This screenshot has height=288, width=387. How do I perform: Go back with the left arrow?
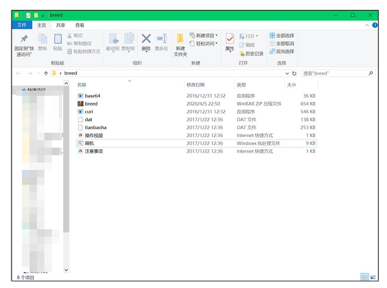pos(18,73)
